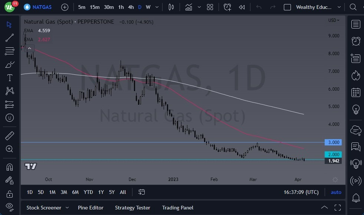Select the XABCD pattern tool

pyautogui.click(x=10, y=91)
